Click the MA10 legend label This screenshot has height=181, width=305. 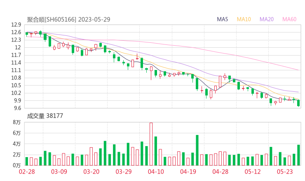point(244,19)
